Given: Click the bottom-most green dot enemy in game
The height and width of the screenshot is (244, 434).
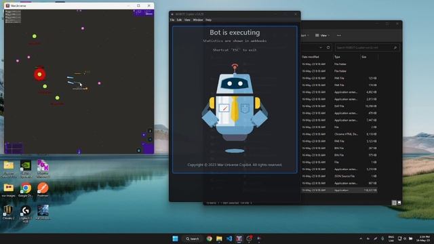Looking at the screenshot, I should tap(57, 98).
